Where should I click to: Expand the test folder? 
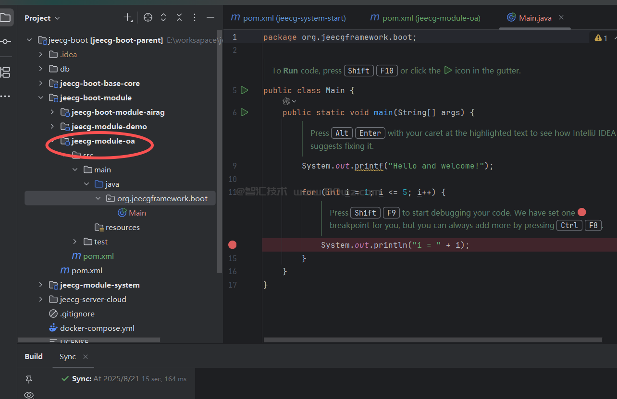tap(75, 242)
